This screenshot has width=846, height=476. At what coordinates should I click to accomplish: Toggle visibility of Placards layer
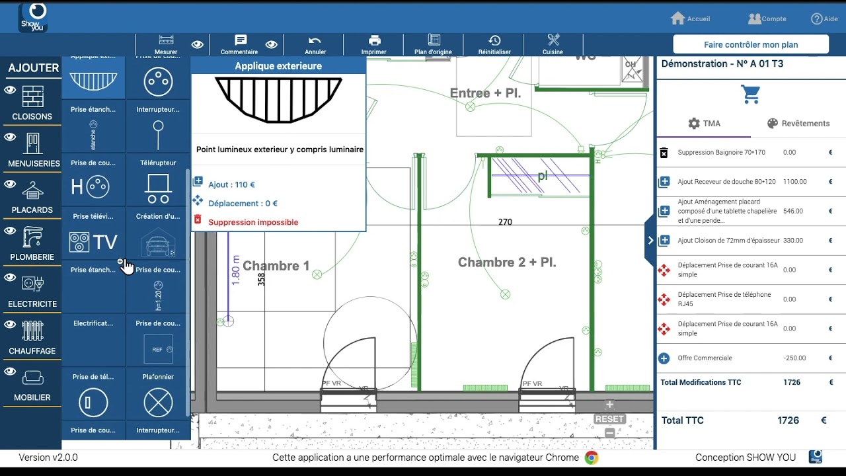[10, 184]
